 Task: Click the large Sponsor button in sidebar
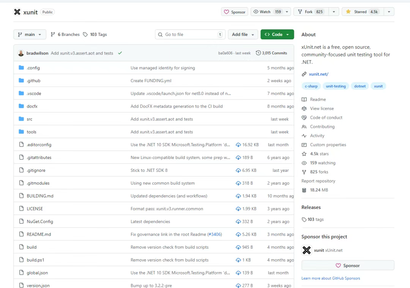(x=348, y=265)
